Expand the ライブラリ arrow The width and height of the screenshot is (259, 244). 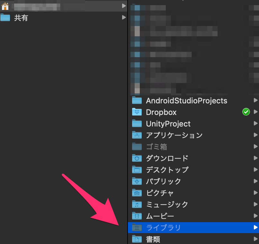[x=255, y=227]
